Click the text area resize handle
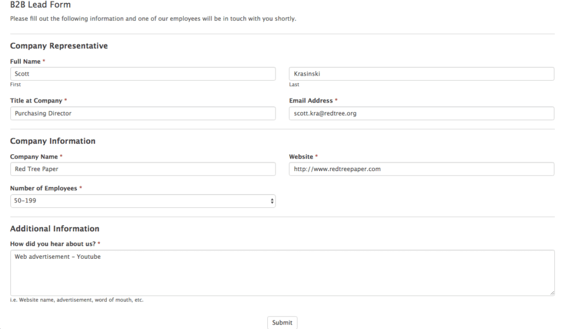 tap(552, 293)
